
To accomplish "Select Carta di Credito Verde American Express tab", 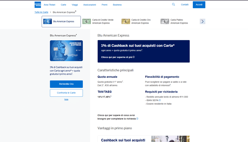I will pos(101,22).
